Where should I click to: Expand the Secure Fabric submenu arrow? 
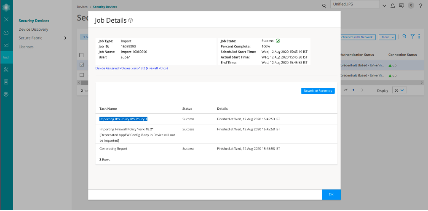[65, 38]
